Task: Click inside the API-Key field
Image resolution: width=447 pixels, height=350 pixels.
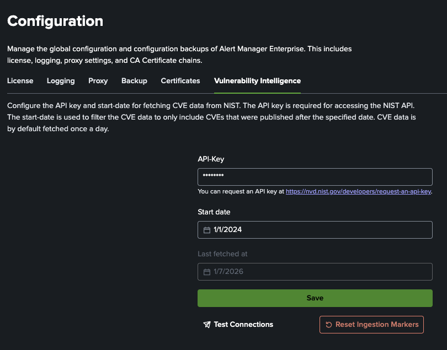Action: [x=315, y=176]
